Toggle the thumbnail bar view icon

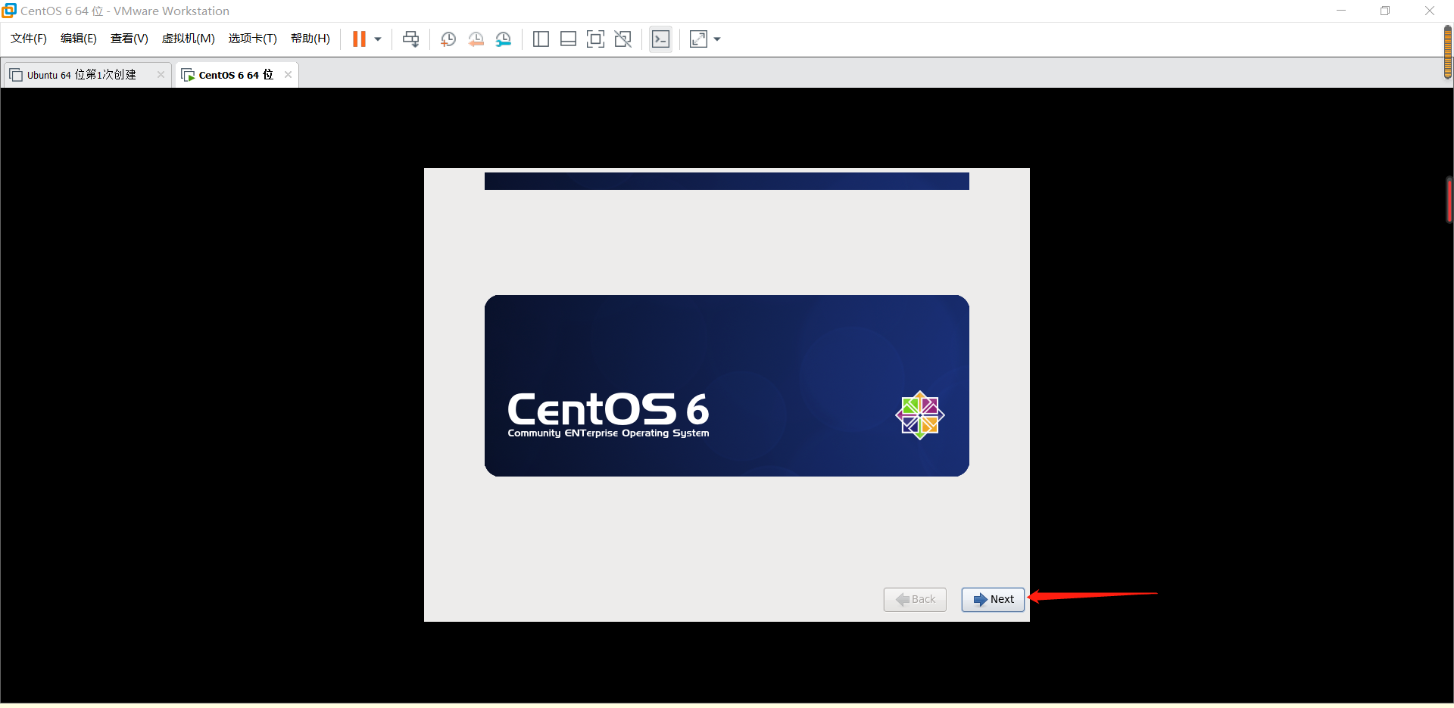(568, 39)
